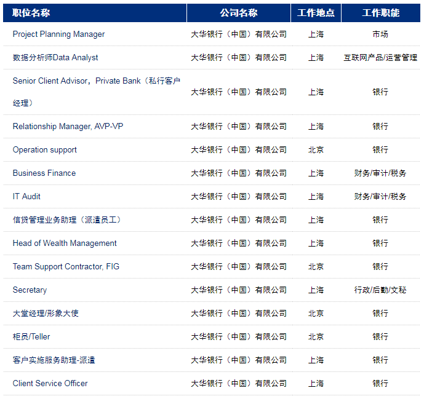Click 财务/审计/税务 in Business Finance row

pyautogui.click(x=380, y=173)
